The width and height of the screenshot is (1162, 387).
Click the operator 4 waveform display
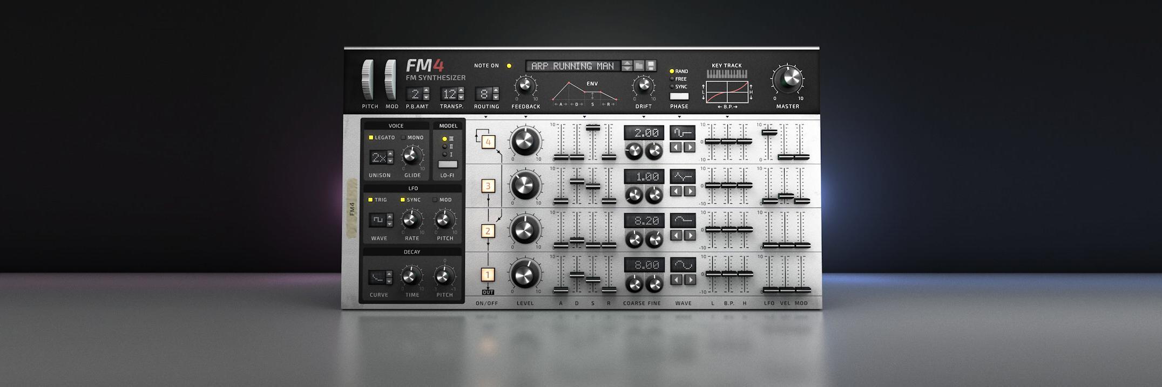[683, 133]
